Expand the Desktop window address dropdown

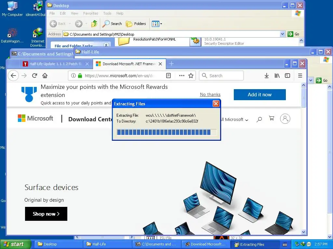282,34
